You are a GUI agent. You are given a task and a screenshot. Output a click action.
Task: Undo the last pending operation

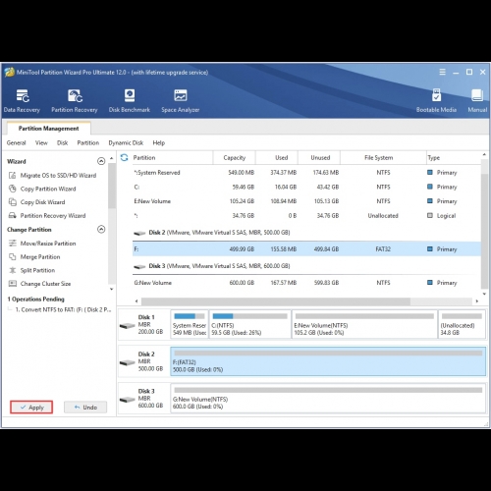pos(85,408)
